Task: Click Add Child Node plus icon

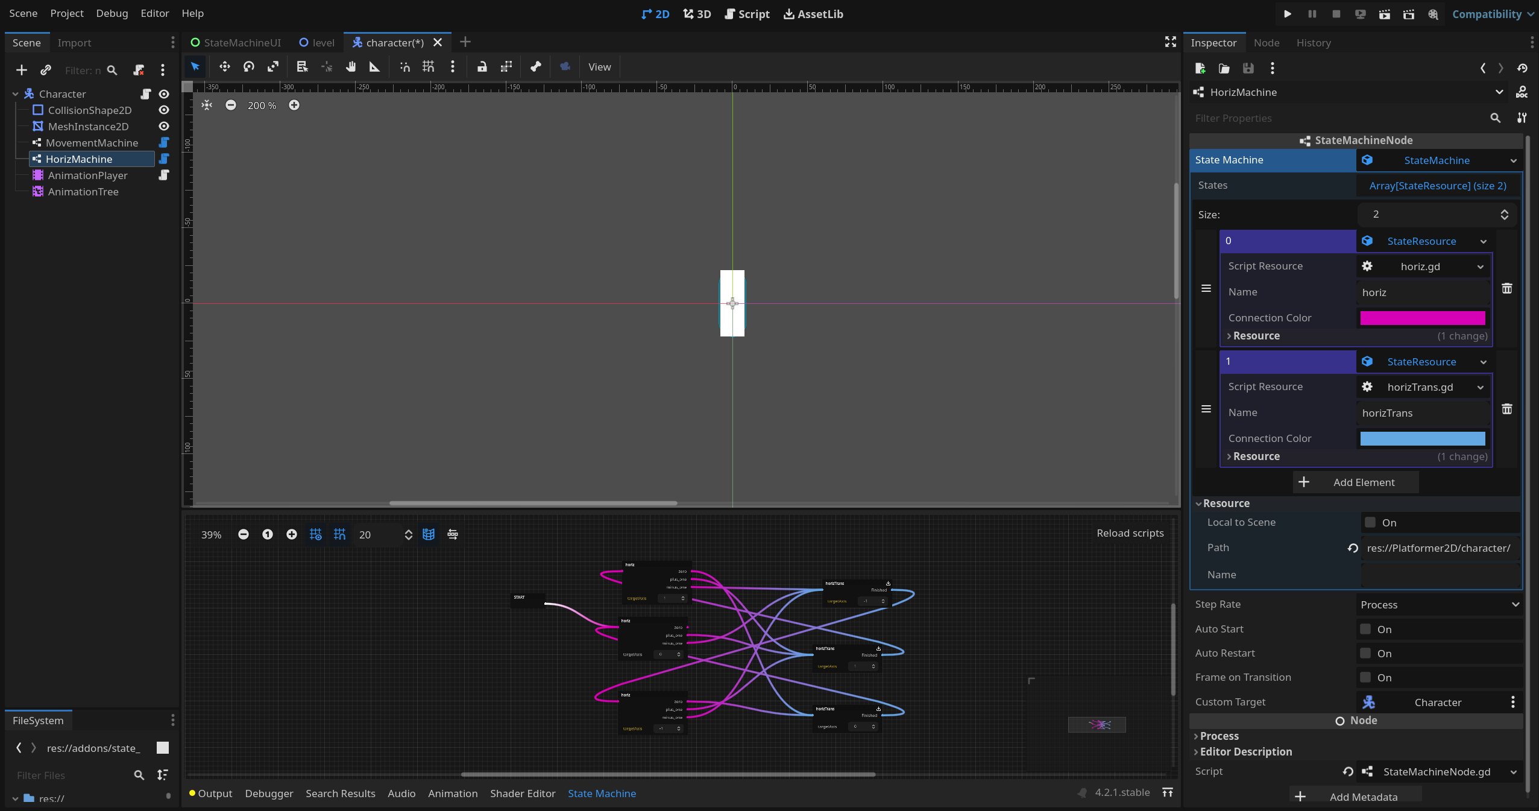Action: pos(22,70)
